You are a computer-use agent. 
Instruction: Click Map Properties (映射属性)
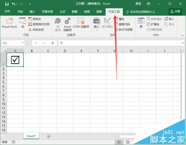[154, 19]
